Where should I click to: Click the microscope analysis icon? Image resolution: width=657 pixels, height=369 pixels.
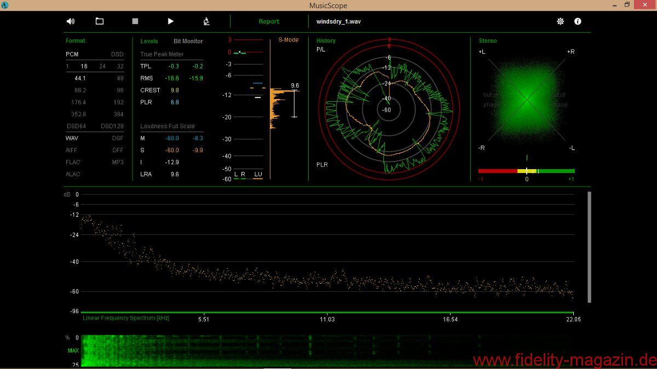click(206, 21)
